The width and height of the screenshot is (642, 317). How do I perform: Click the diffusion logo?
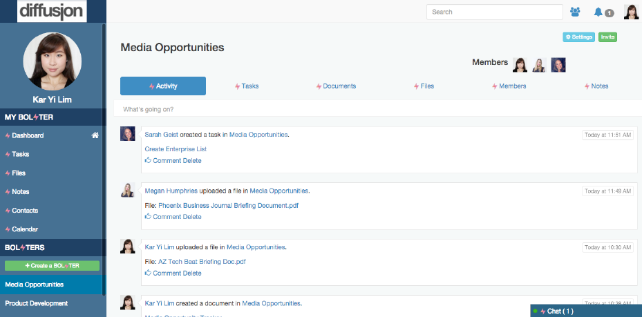[x=53, y=11]
